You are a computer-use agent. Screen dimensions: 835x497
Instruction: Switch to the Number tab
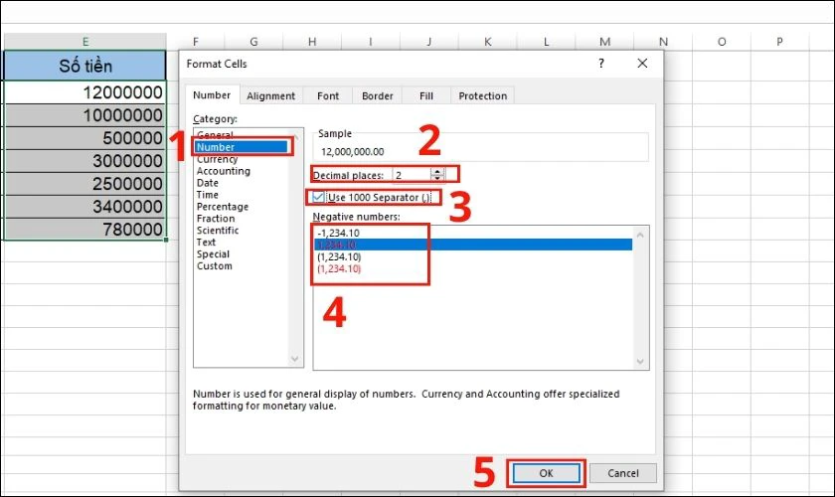pyautogui.click(x=212, y=95)
